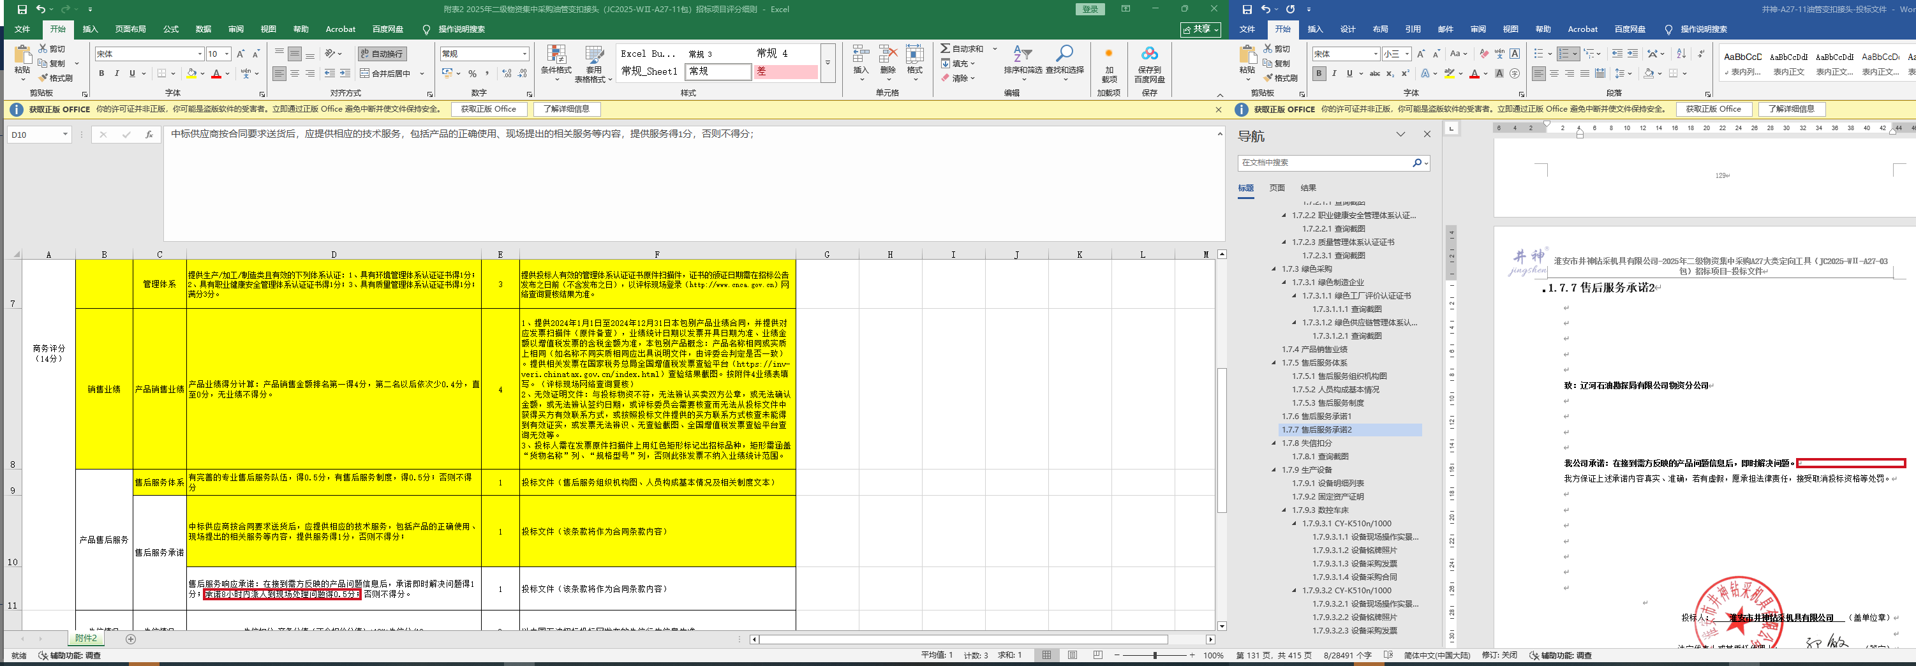This screenshot has height=666, width=1916.
Task: Open Excel's 查找和选择 magnifier tool
Action: (x=1064, y=58)
